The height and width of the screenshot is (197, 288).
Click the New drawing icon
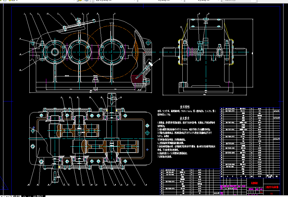3,1
